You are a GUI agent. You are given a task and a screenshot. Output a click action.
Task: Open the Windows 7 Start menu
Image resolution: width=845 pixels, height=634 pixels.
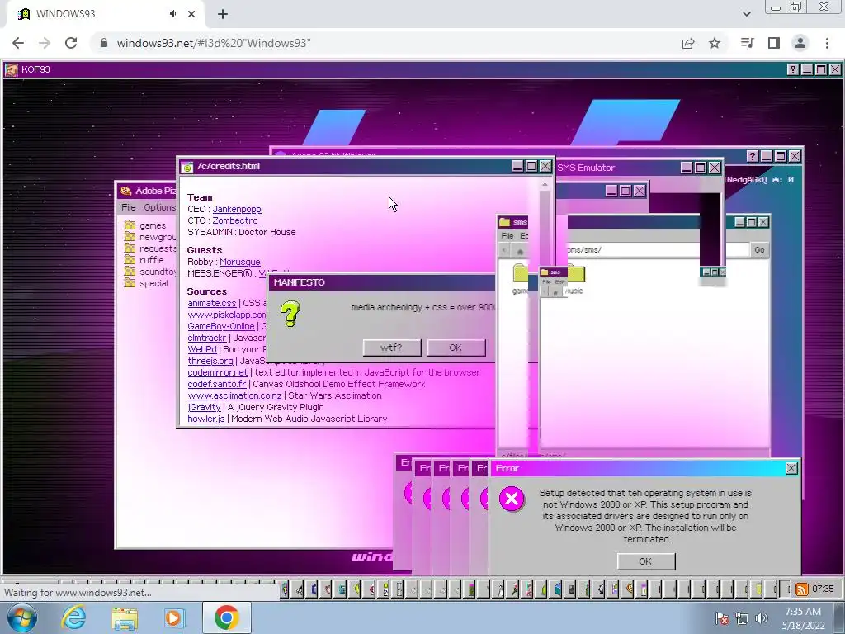point(22,617)
